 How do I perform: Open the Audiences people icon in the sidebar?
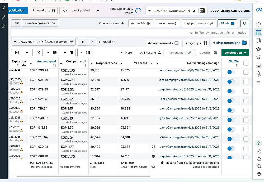click(258, 49)
